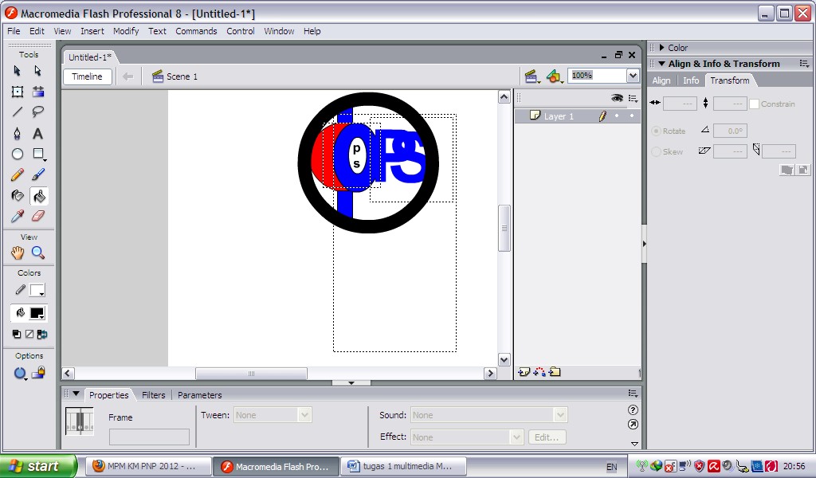Select the Rotate radio button
816x478 pixels.
point(657,131)
